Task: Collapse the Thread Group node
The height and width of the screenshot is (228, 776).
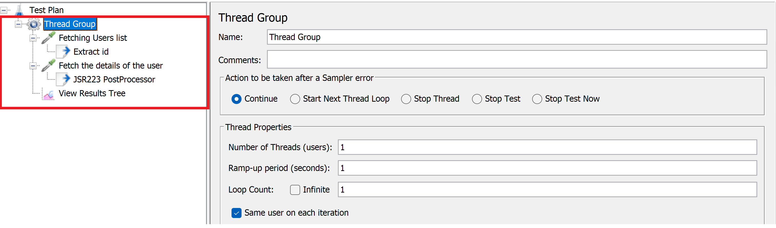Action: click(19, 24)
